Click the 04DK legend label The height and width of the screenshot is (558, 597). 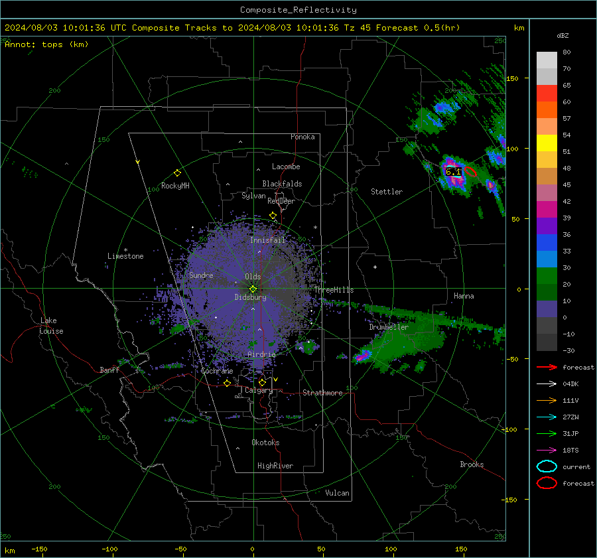tap(570, 384)
